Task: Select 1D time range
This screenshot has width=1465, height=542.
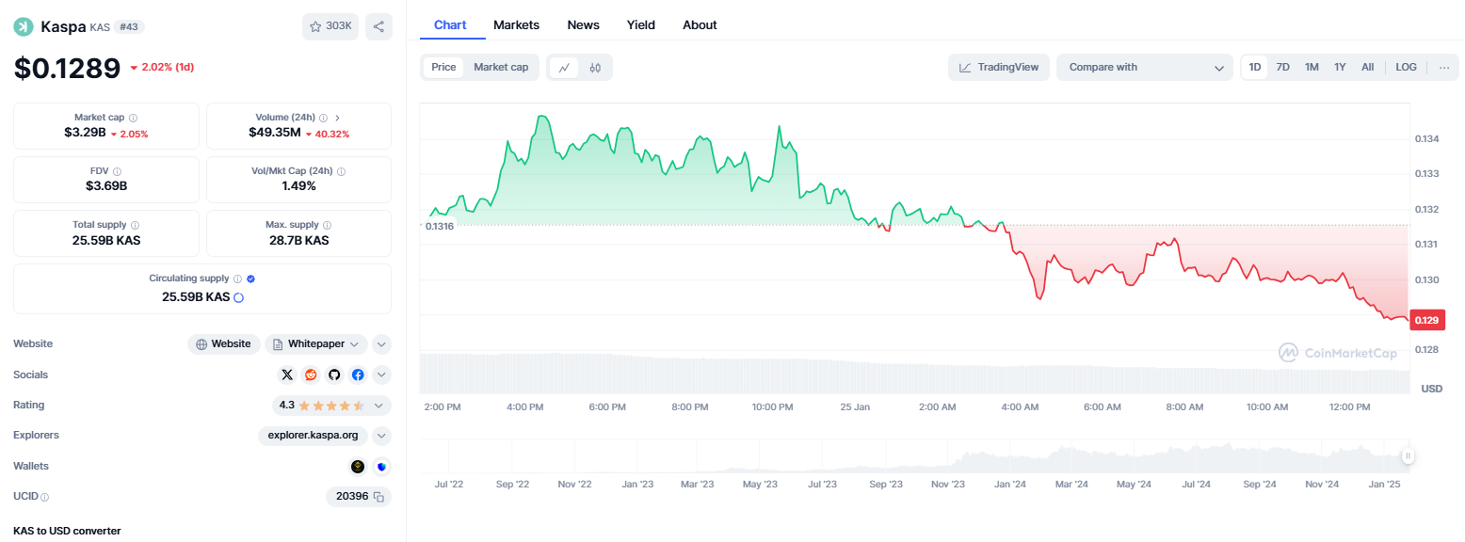Action: (x=1255, y=67)
